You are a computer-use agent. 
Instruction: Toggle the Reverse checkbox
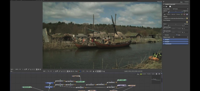click(164, 35)
